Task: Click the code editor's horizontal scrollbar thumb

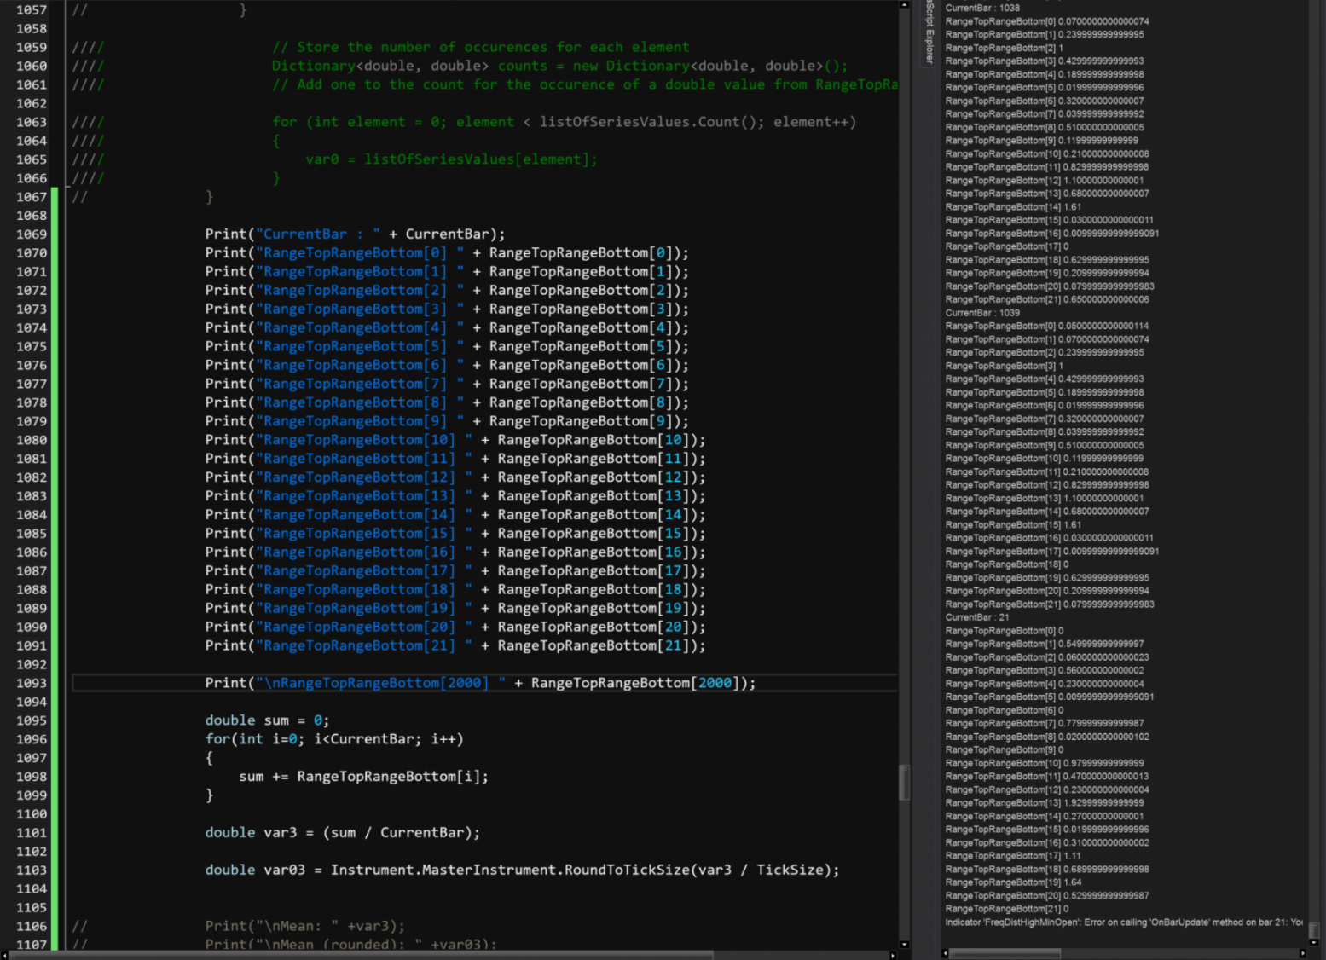Action: point(362,955)
